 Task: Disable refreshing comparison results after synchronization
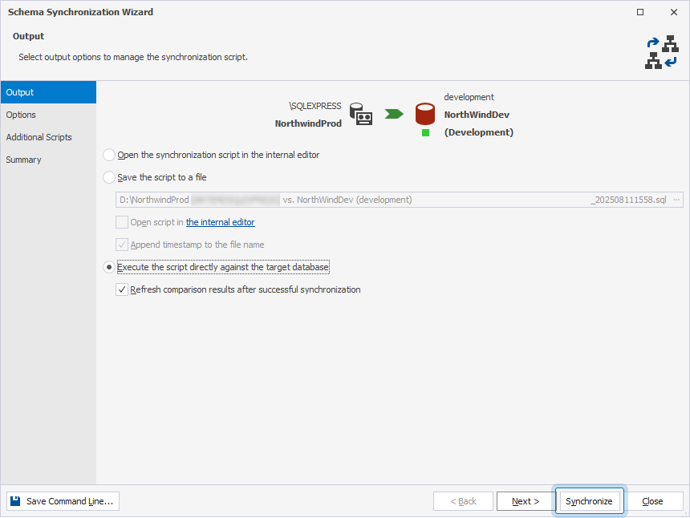pos(122,289)
